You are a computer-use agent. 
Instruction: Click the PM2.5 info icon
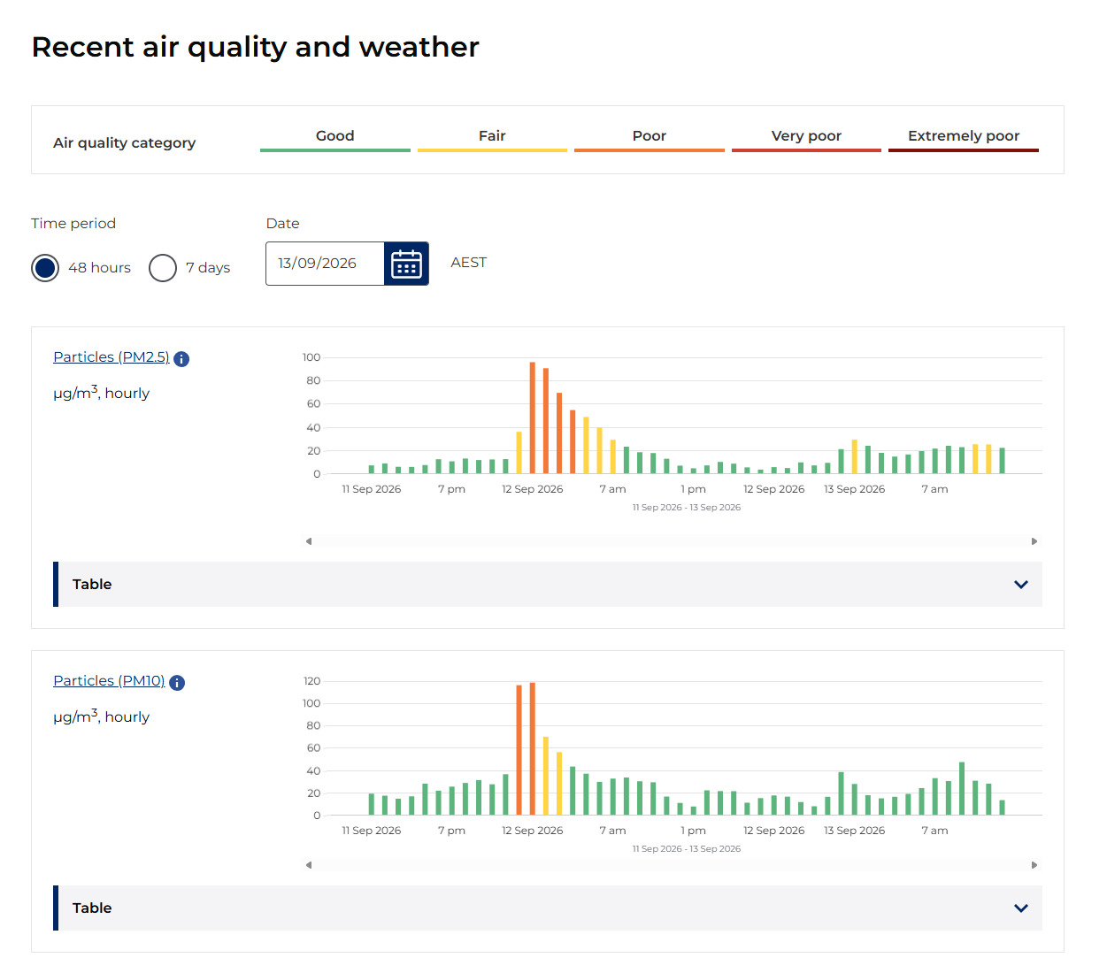[181, 358]
